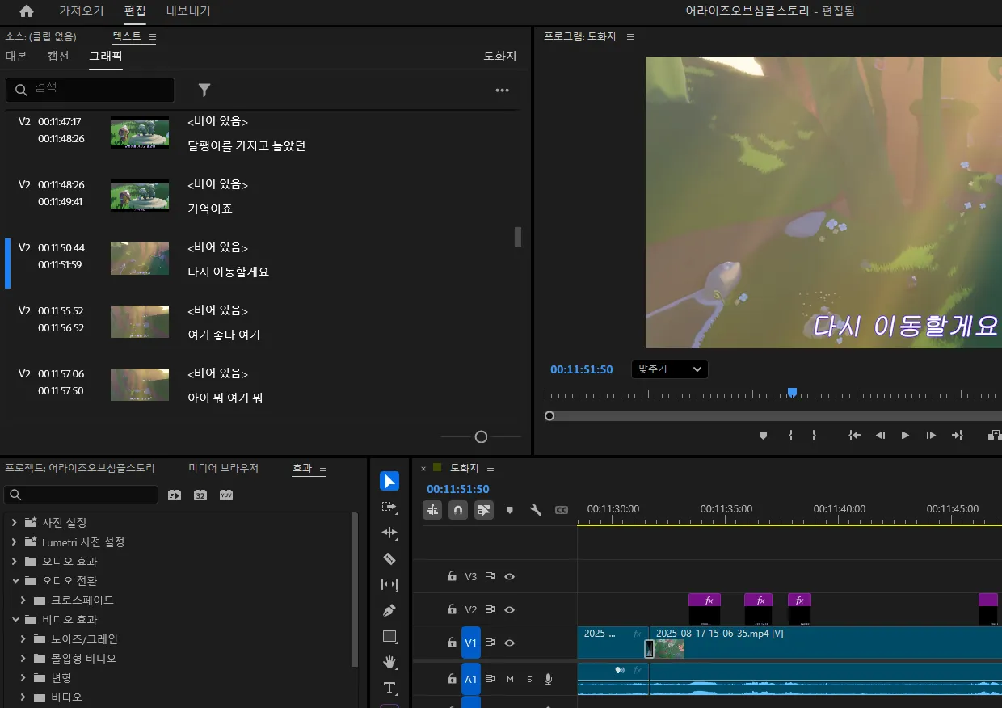Viewport: 1002px width, 708px height.
Task: Pick the Hand tool
Action: pos(389,662)
